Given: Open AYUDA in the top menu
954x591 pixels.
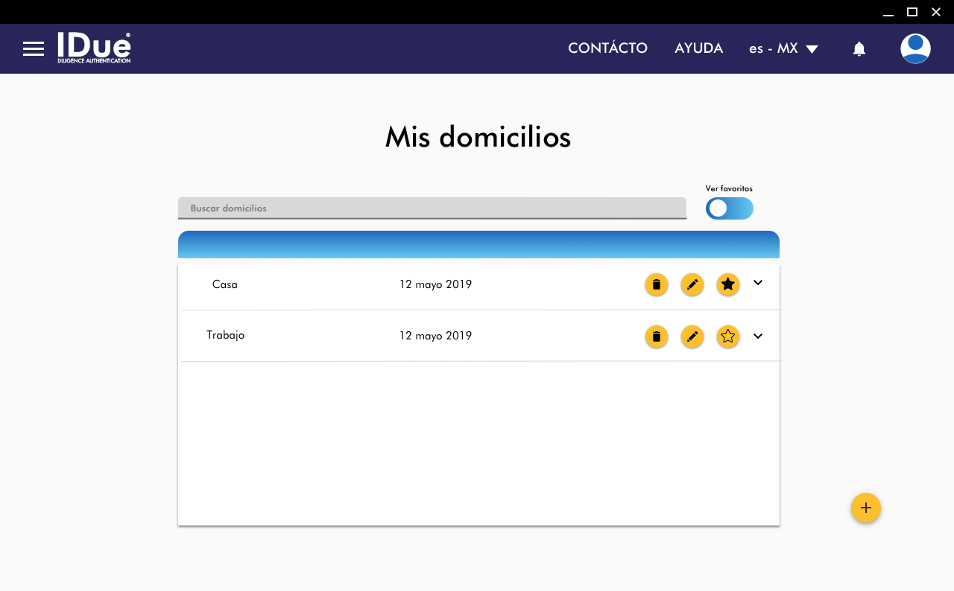Looking at the screenshot, I should click(x=698, y=48).
